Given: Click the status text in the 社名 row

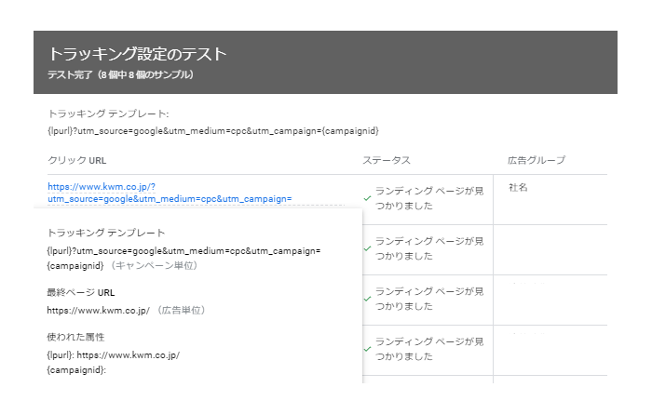Looking at the screenshot, I should click(x=429, y=198).
